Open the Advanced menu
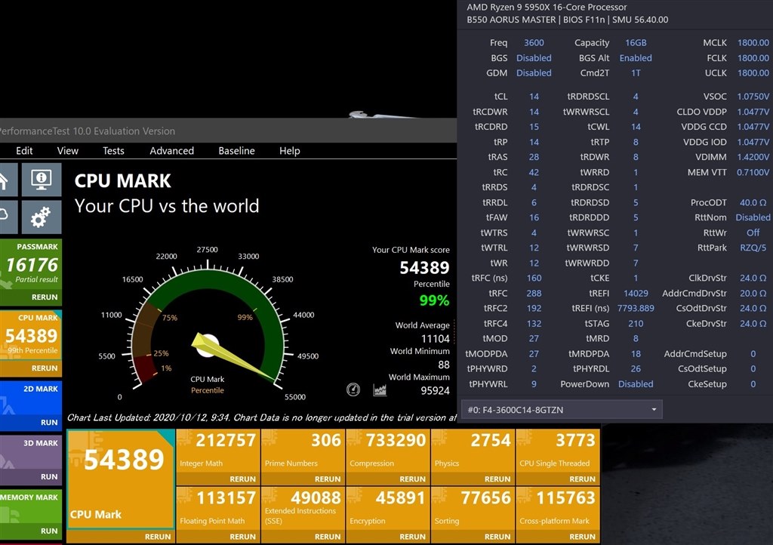This screenshot has width=773, height=545. point(171,151)
